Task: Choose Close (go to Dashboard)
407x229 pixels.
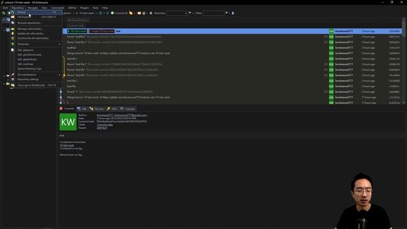Action: (x=36, y=85)
